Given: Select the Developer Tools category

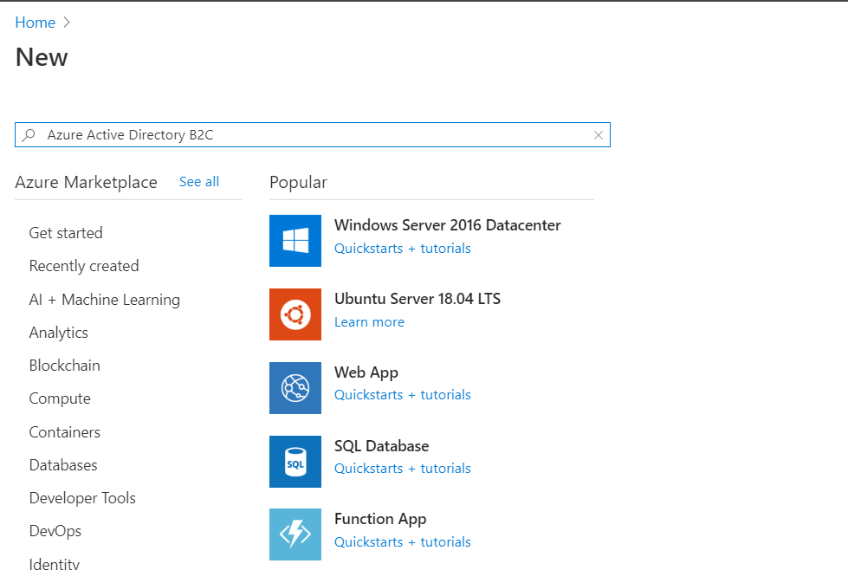Looking at the screenshot, I should pyautogui.click(x=82, y=498).
